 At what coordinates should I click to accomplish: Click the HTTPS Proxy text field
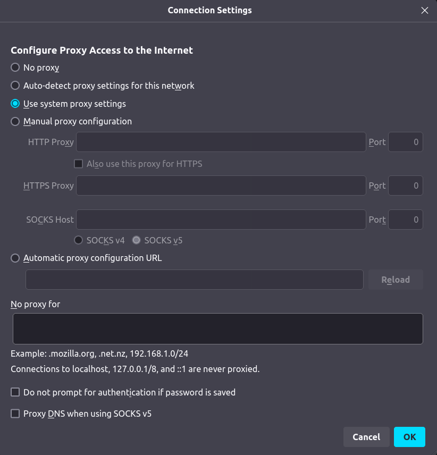pos(221,186)
